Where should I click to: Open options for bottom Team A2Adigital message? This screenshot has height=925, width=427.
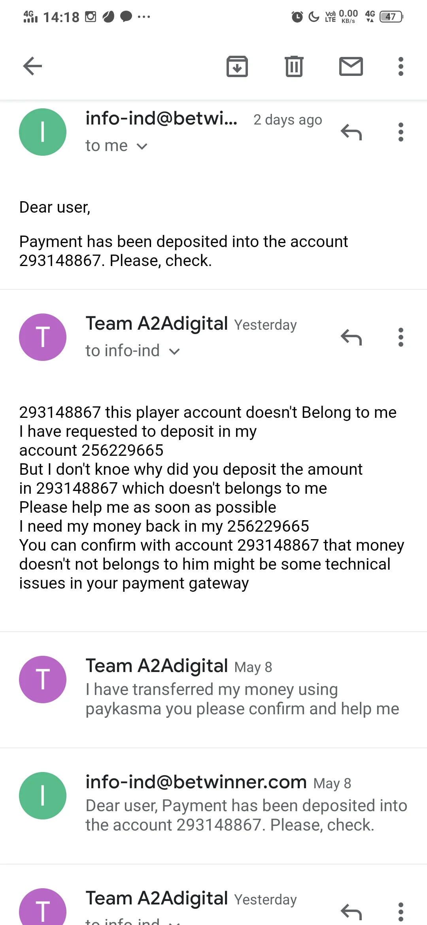(401, 912)
